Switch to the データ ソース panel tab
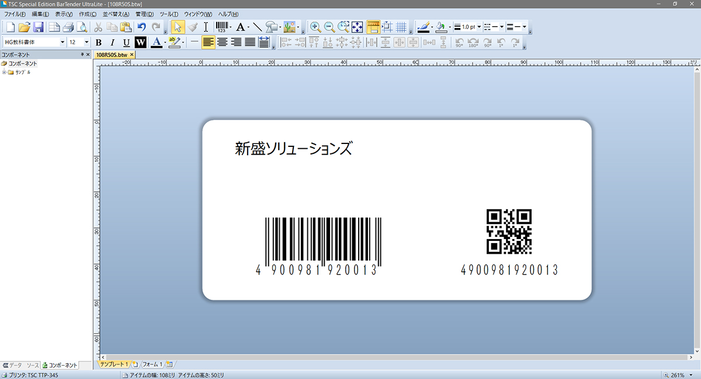The width and height of the screenshot is (701, 379). pyautogui.click(x=20, y=365)
